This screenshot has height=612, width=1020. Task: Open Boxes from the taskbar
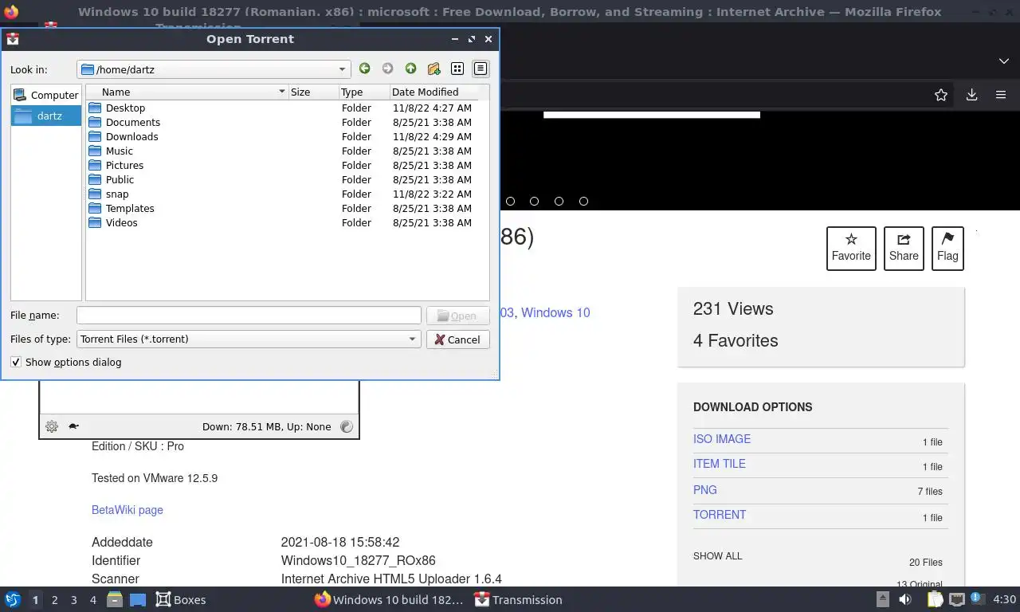[181, 599]
